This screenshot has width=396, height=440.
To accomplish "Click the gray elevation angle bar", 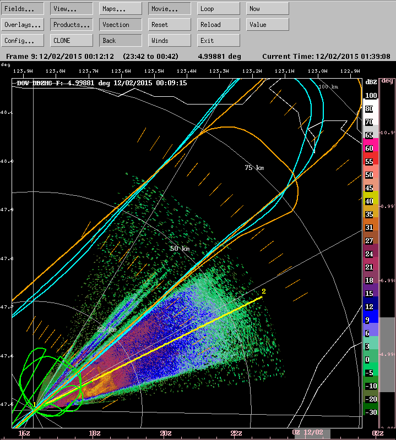I will click(x=387, y=355).
